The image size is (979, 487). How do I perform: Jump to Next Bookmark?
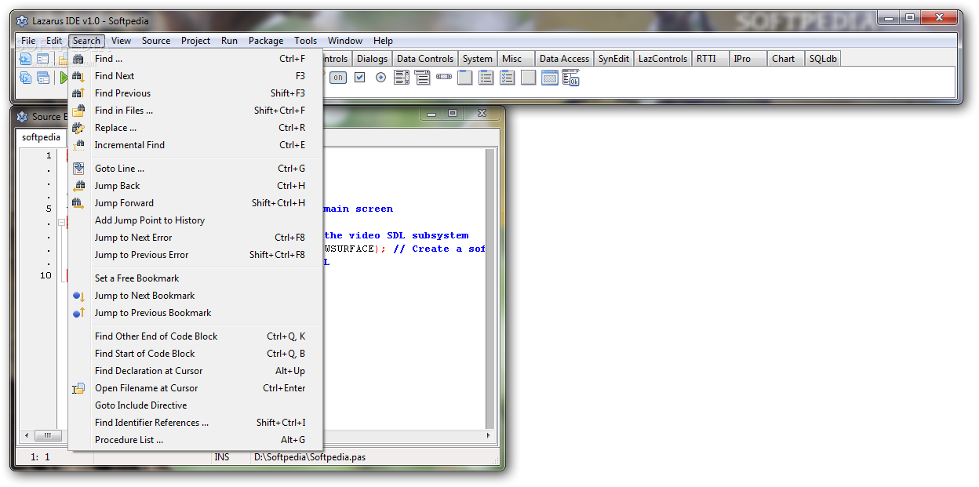(x=195, y=296)
